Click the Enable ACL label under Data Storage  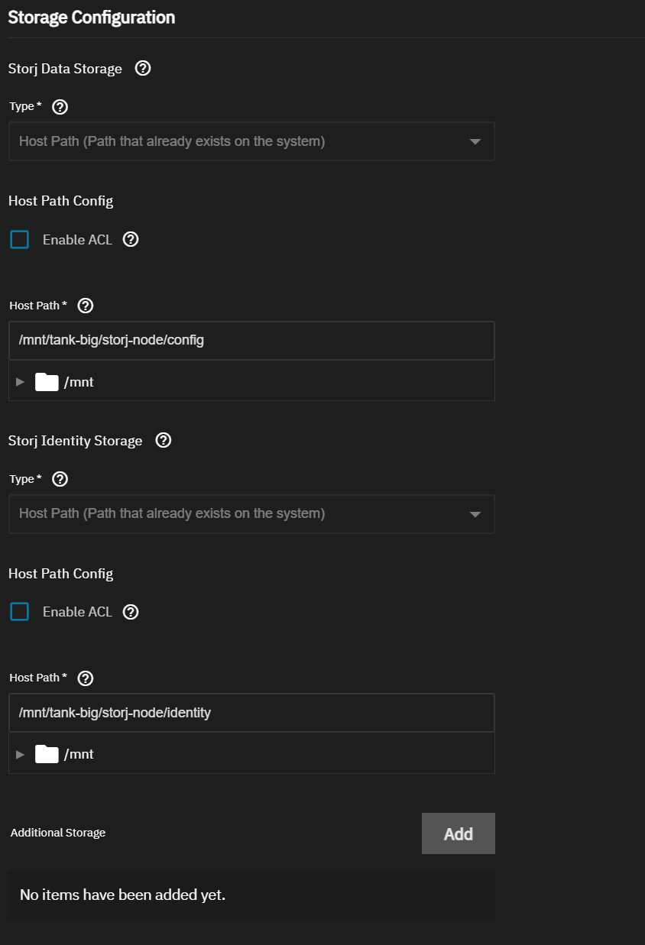[x=77, y=240]
